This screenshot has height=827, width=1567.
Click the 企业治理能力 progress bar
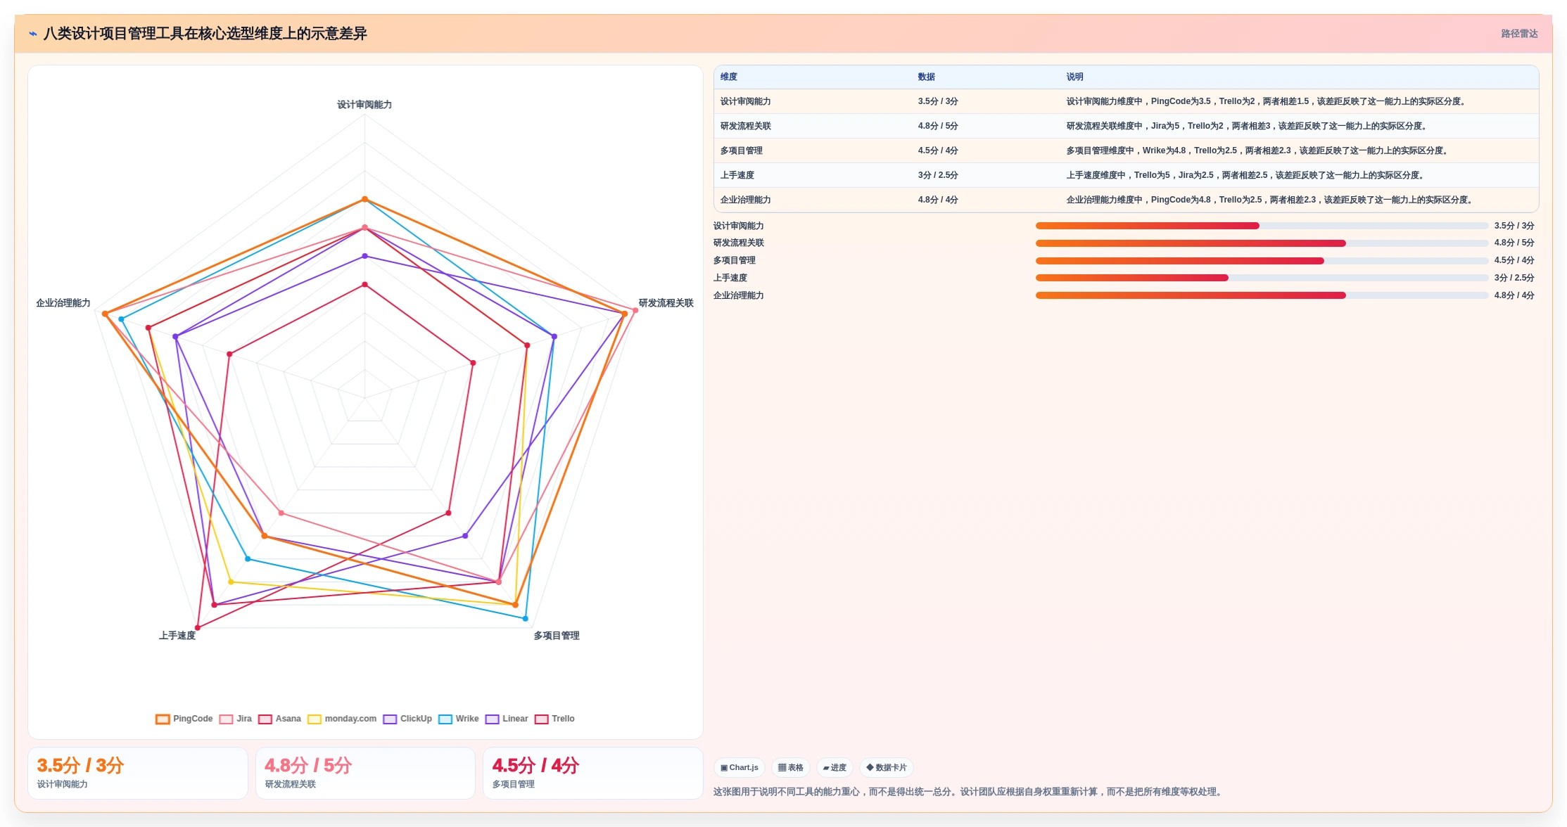click(x=1262, y=295)
